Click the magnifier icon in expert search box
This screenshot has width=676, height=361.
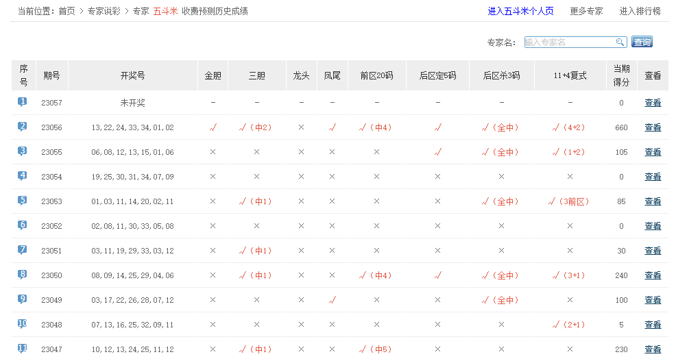[x=620, y=42]
